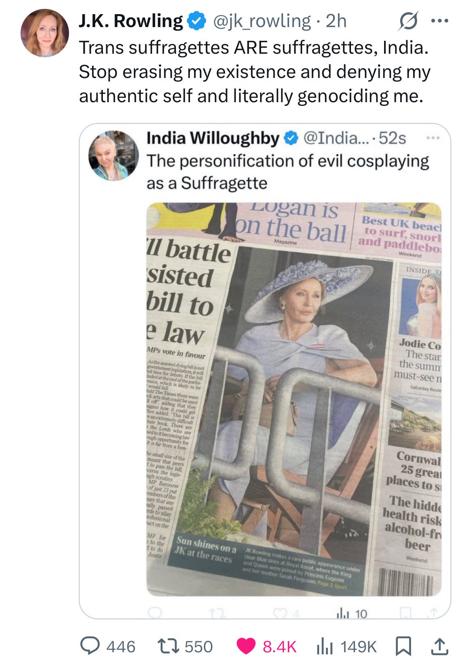Open India Willoughby's avatar in quoted tweet
Viewport: 472px width, 666px height.
[113, 155]
